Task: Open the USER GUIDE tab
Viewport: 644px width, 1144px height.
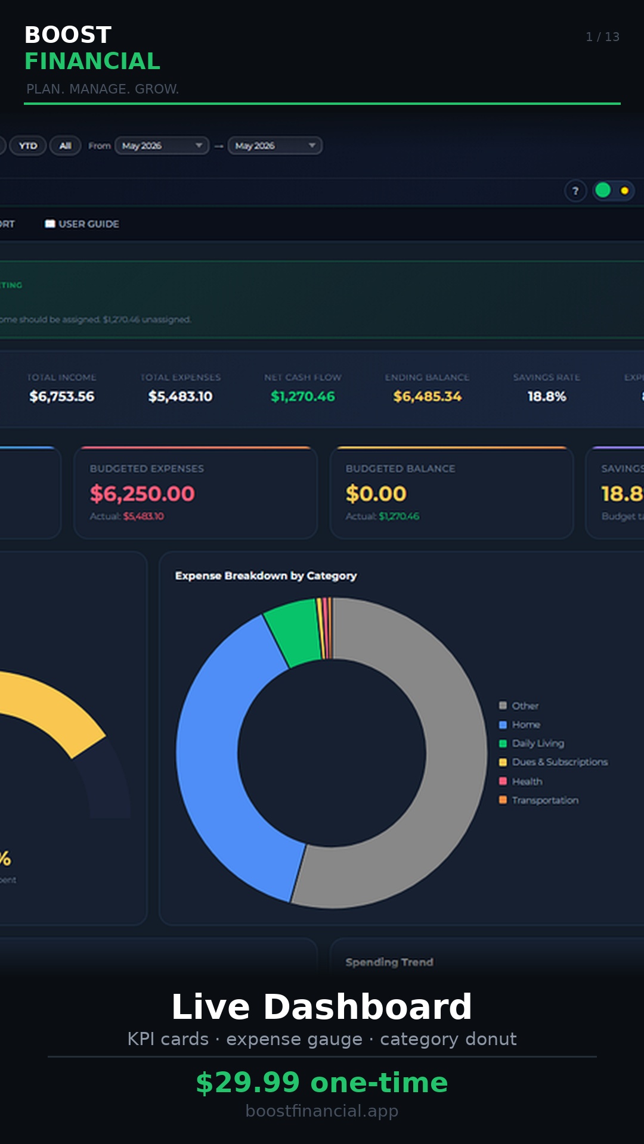Action: pos(82,224)
